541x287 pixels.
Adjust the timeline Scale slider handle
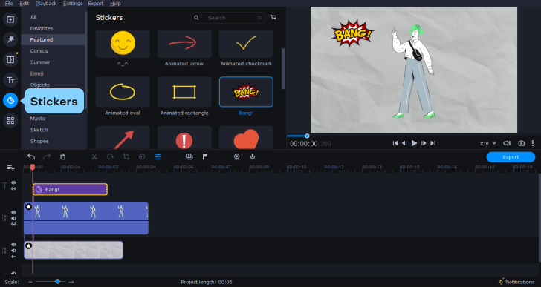58,282
